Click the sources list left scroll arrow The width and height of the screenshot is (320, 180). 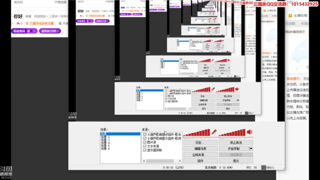point(144,161)
